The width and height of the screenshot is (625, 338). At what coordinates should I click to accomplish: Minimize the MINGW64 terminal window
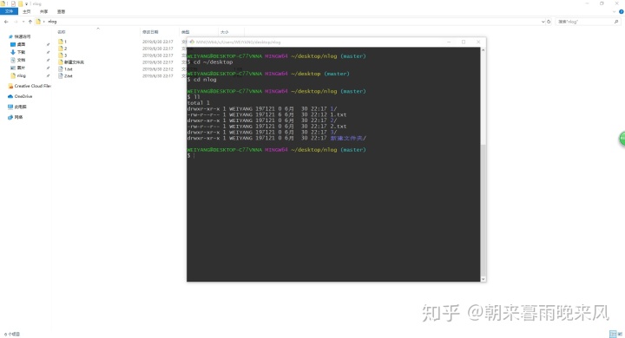tap(449, 42)
